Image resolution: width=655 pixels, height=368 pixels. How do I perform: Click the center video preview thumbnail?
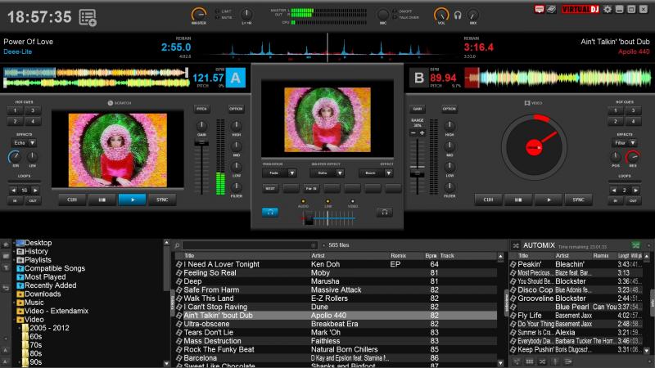[x=327, y=119]
